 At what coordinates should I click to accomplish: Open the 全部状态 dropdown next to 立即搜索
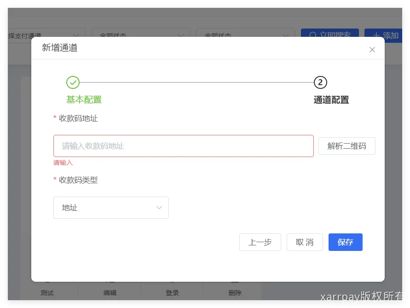(x=245, y=35)
